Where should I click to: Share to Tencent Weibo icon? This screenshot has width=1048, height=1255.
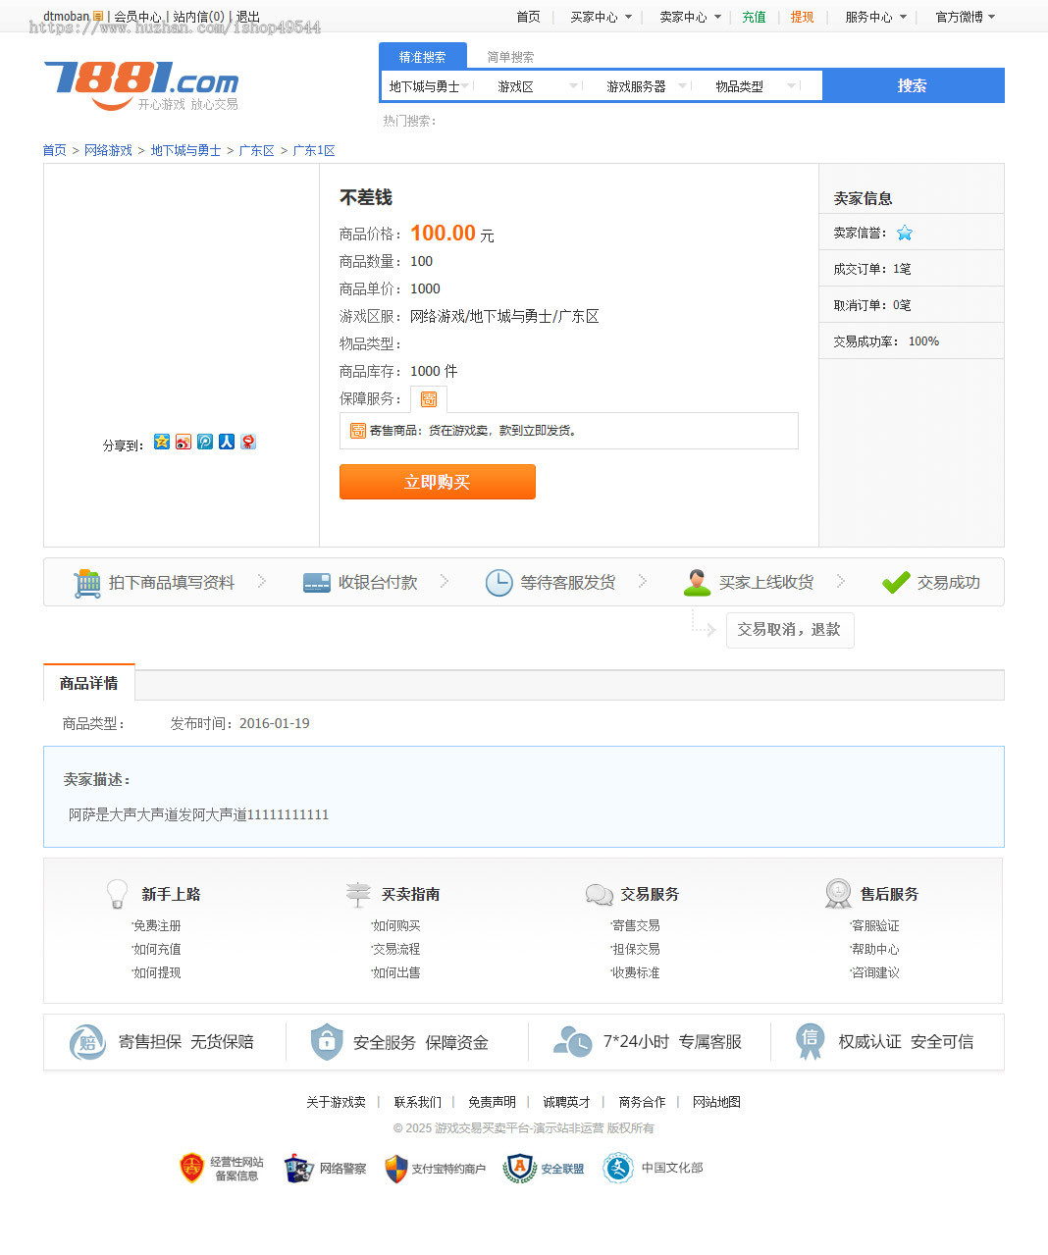click(x=205, y=442)
